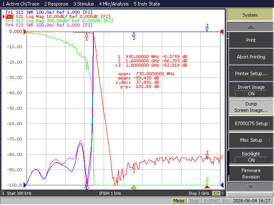This screenshot has height=205, width=274.
Task: Click the softkey menu up arrow
Action: pyautogui.click(x=250, y=27)
